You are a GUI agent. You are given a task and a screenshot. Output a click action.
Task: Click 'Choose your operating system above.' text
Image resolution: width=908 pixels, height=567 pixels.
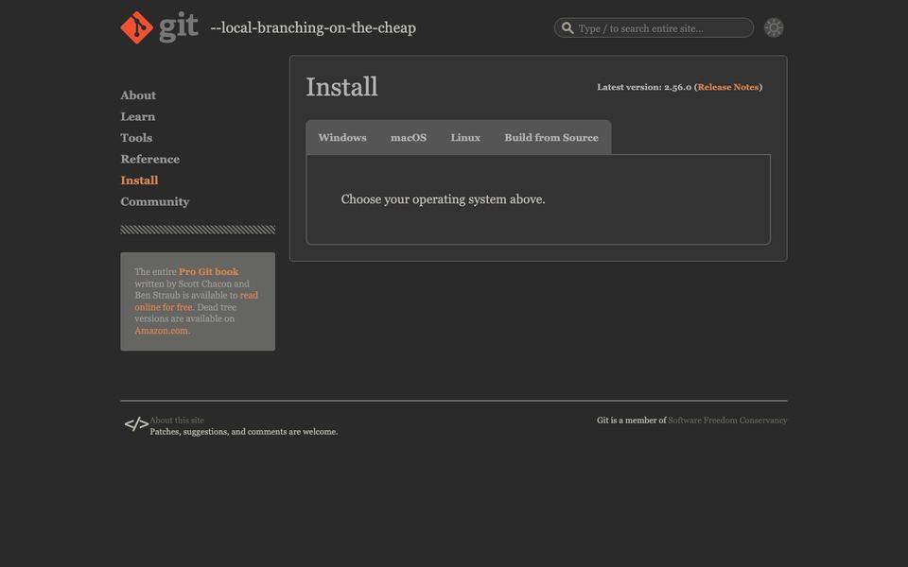[443, 199]
